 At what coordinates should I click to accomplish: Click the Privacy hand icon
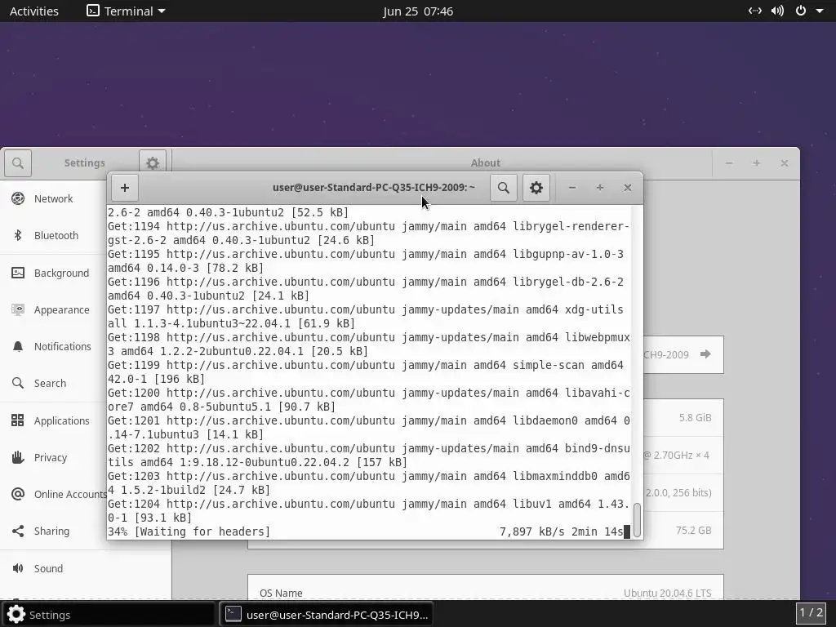18,457
